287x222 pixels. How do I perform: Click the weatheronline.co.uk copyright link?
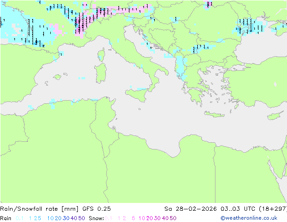pos(249,218)
